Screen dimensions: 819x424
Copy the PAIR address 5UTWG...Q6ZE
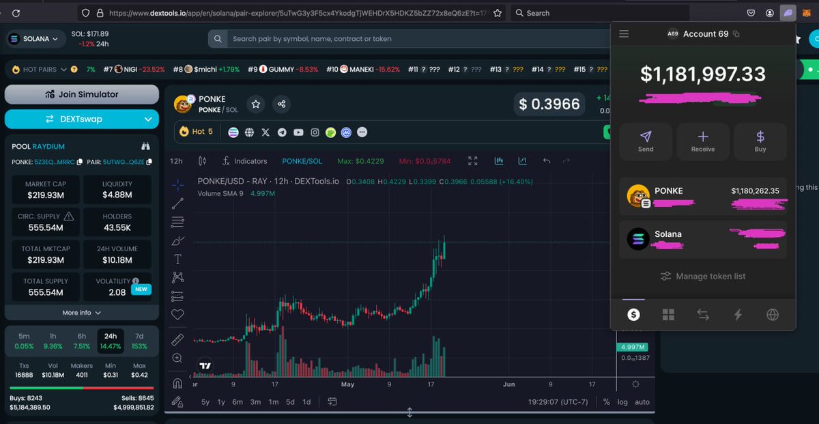tap(148, 162)
